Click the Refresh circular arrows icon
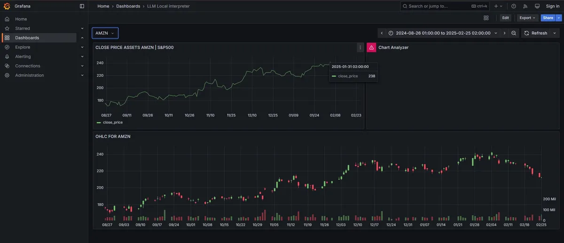This screenshot has height=243, width=564. 526,33
